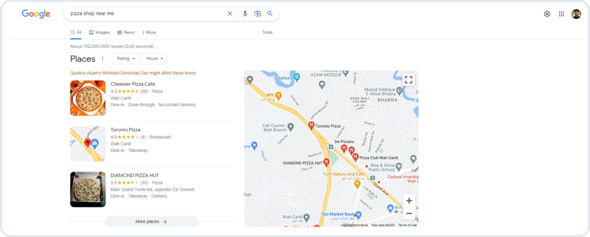
Task: Switch to the News tab
Action: [x=126, y=33]
